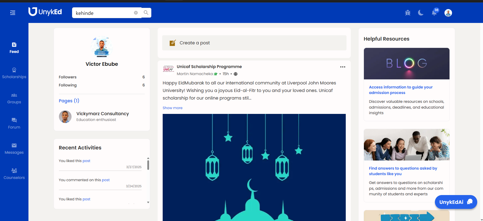Expand post with Show more

173,108
